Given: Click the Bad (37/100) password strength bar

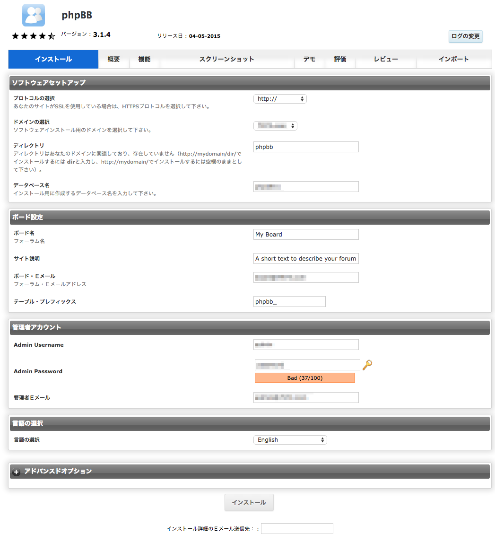Looking at the screenshot, I should (x=304, y=378).
